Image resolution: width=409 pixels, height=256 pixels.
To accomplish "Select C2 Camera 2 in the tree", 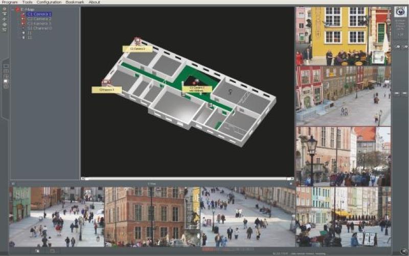I will coord(39,19).
